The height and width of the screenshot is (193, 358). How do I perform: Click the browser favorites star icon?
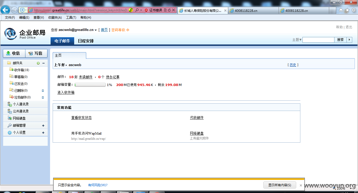tap(347, 10)
